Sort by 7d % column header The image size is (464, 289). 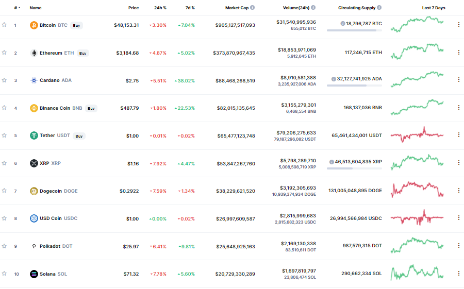(x=190, y=8)
